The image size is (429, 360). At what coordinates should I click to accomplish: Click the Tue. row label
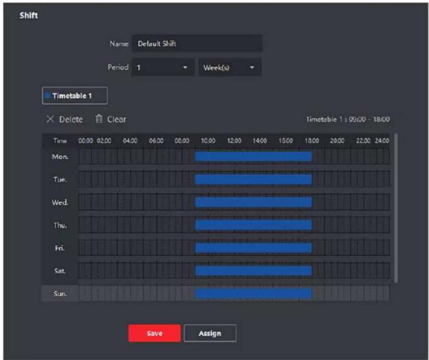tap(60, 179)
